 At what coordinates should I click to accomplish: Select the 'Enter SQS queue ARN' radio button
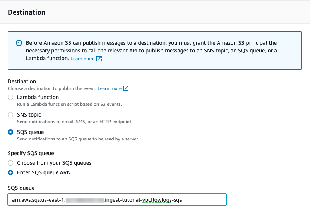tap(10, 172)
